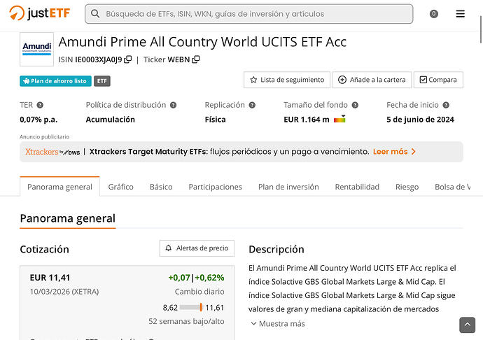
Task: Open the hamburger menu icon
Action: [x=460, y=14]
